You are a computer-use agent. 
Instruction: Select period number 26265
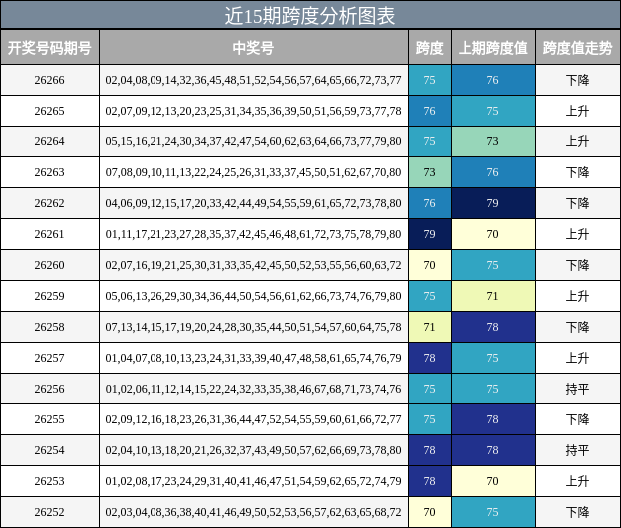49,111
